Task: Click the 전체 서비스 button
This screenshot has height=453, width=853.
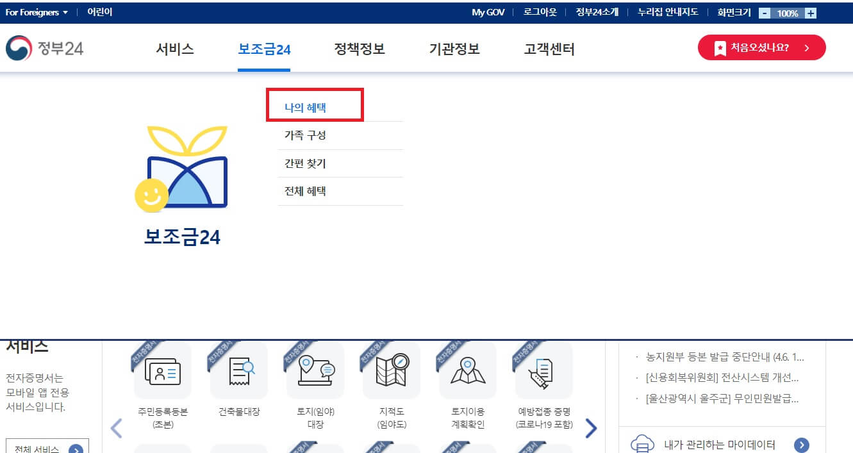Action: 47,446
